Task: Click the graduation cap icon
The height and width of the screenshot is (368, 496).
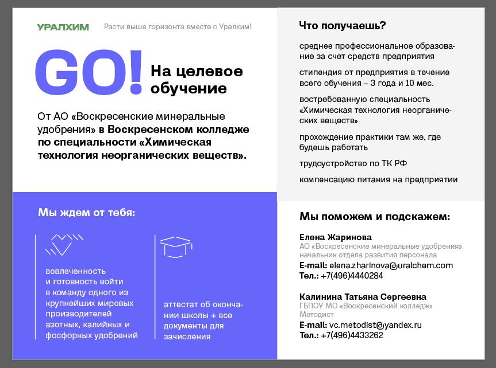Action: 176,247
